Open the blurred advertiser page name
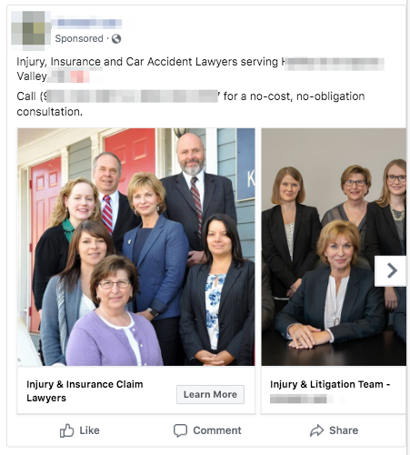Screen dimensions: 410x455 [86, 23]
